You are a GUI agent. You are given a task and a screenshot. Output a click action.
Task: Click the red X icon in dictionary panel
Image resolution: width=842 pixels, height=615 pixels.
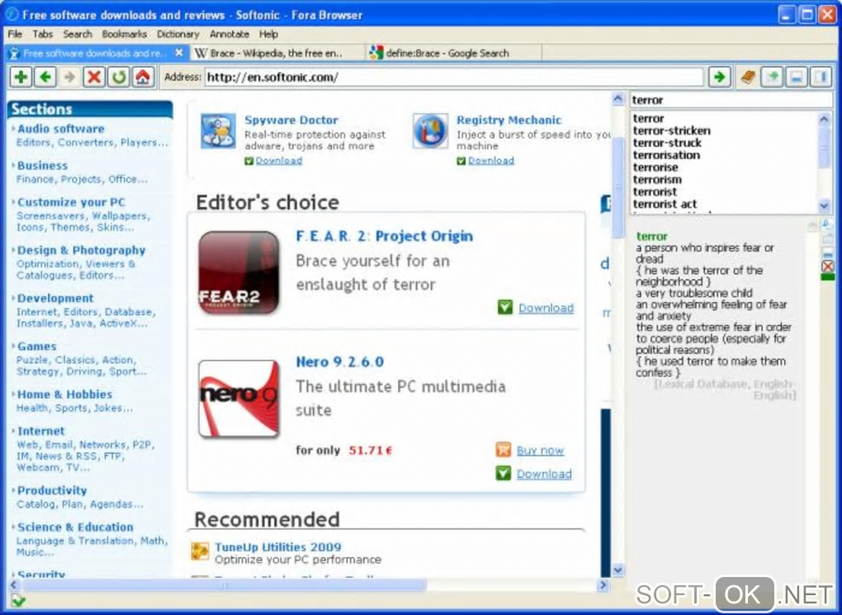[x=827, y=266]
